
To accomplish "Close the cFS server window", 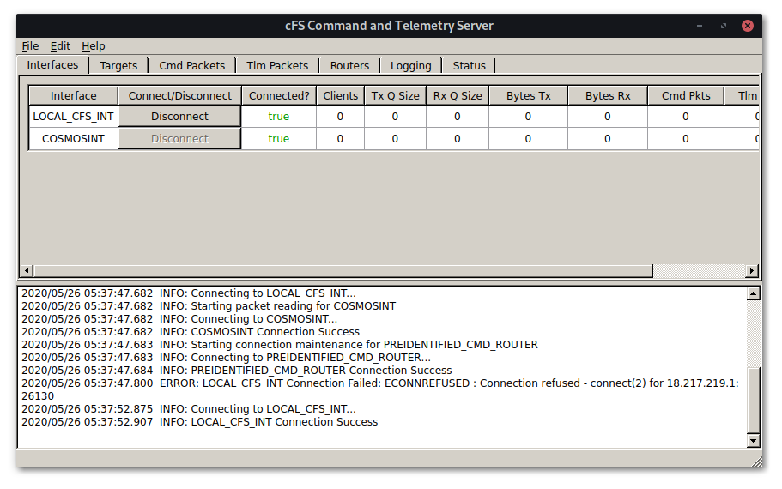I will (747, 26).
